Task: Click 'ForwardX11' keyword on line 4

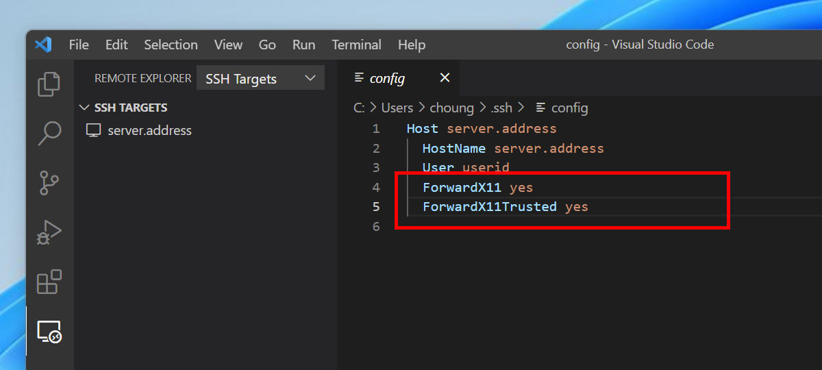Action: coord(462,187)
